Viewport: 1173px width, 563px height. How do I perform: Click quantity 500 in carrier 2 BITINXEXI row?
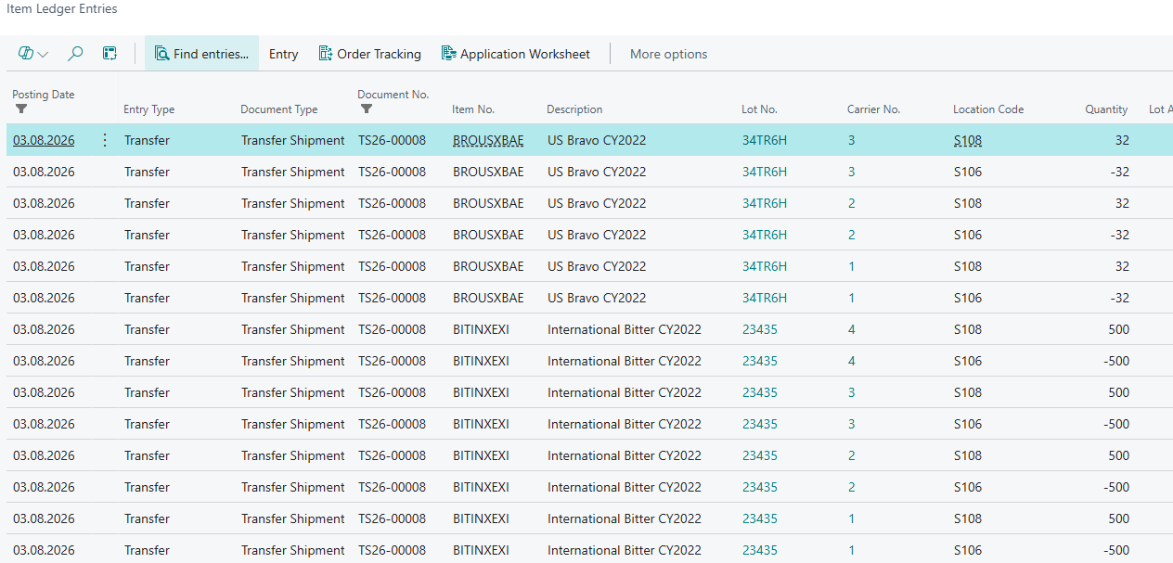click(x=1118, y=456)
